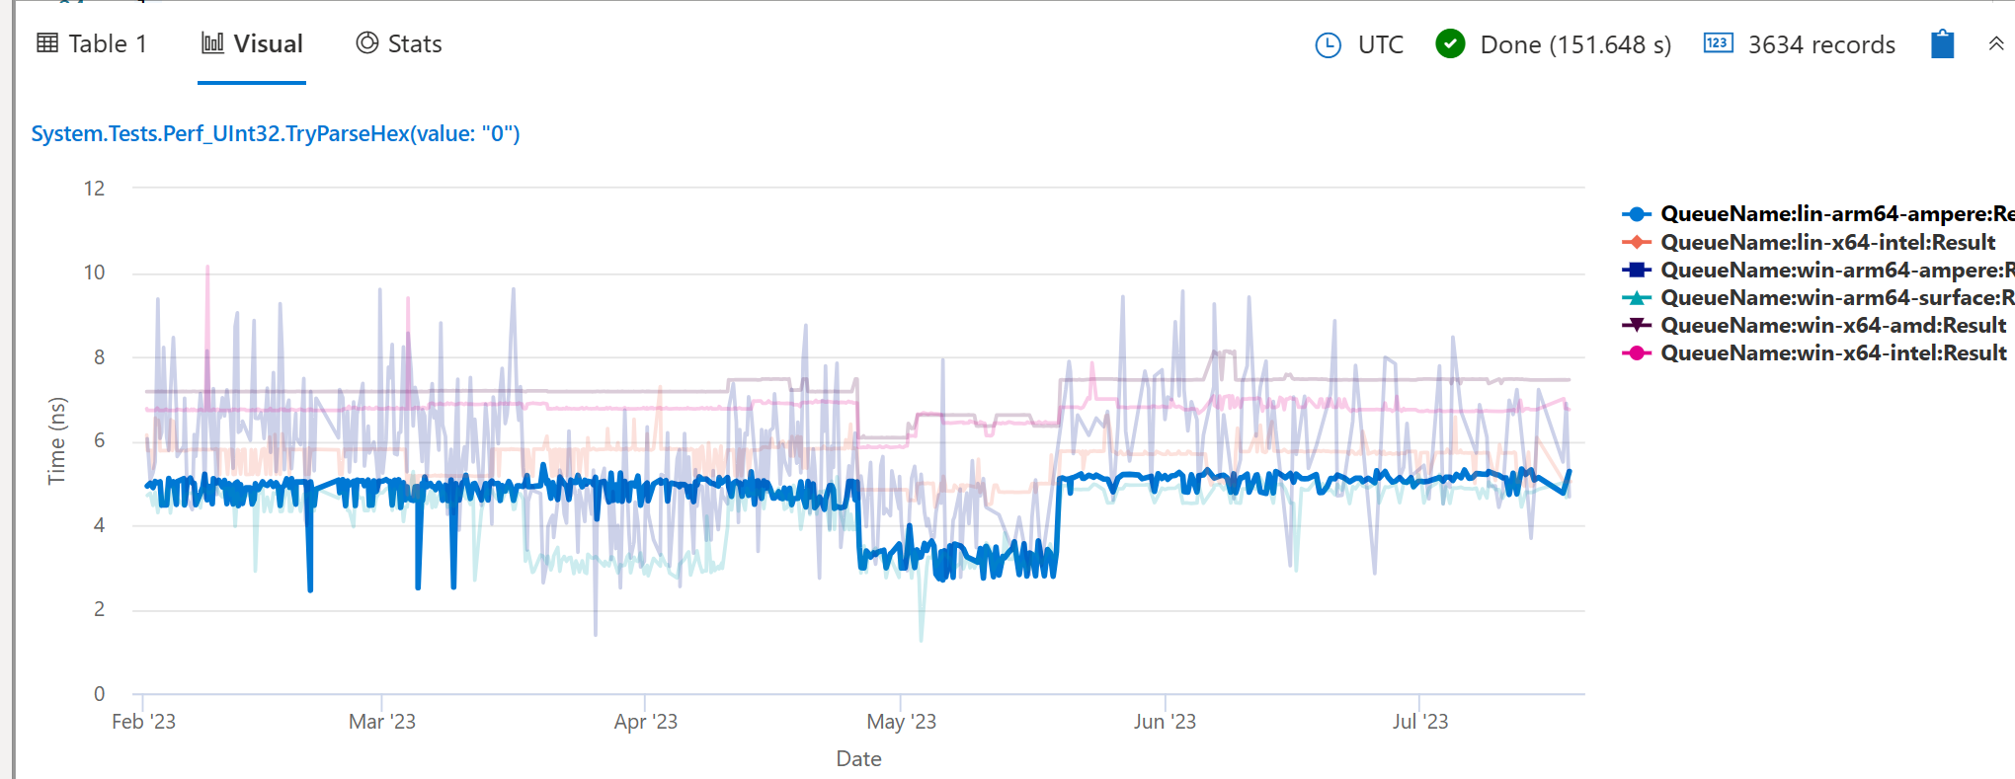Click the 3634 records label
The image size is (2015, 779).
click(1821, 44)
